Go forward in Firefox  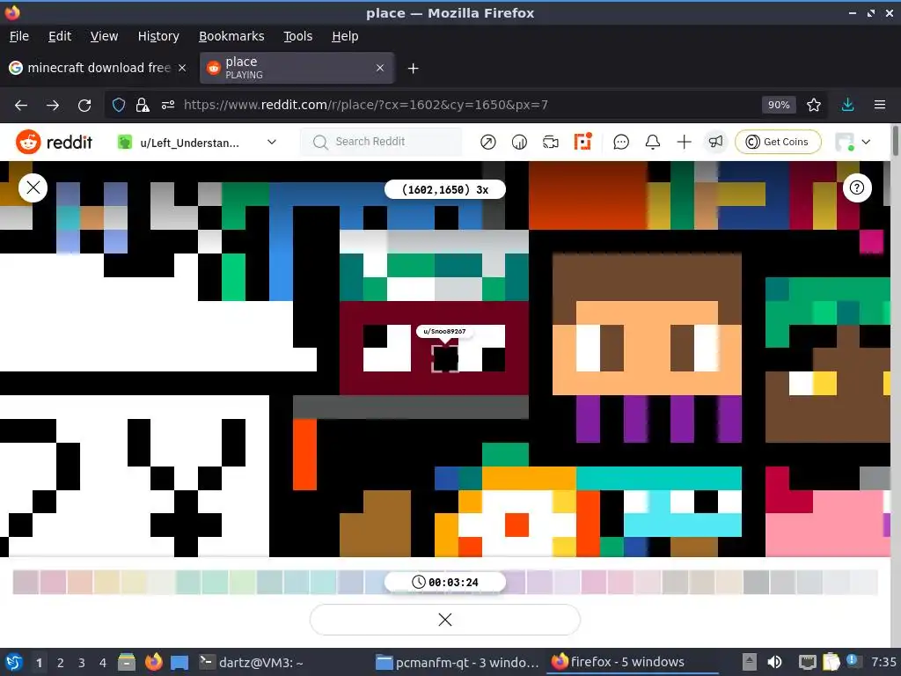pos(52,106)
